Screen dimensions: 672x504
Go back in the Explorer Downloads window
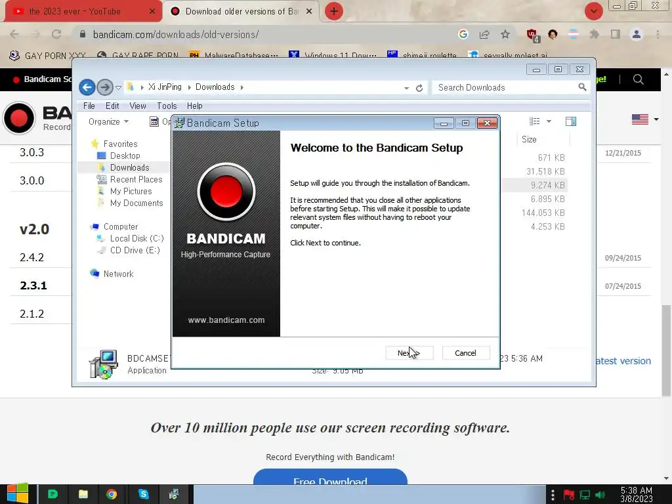coord(87,87)
